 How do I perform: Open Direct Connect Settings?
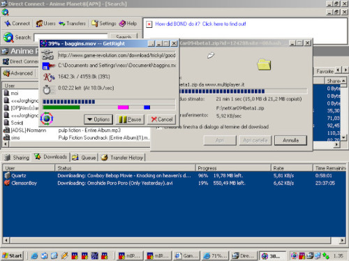click(104, 24)
